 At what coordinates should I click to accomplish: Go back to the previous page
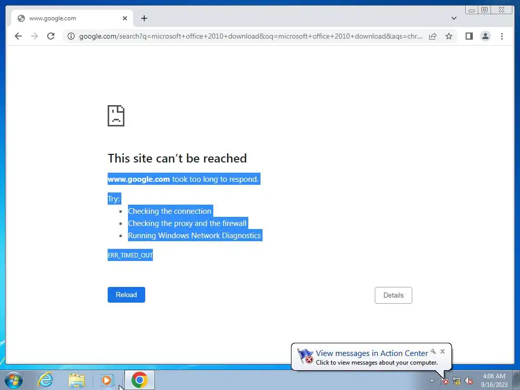[18, 36]
